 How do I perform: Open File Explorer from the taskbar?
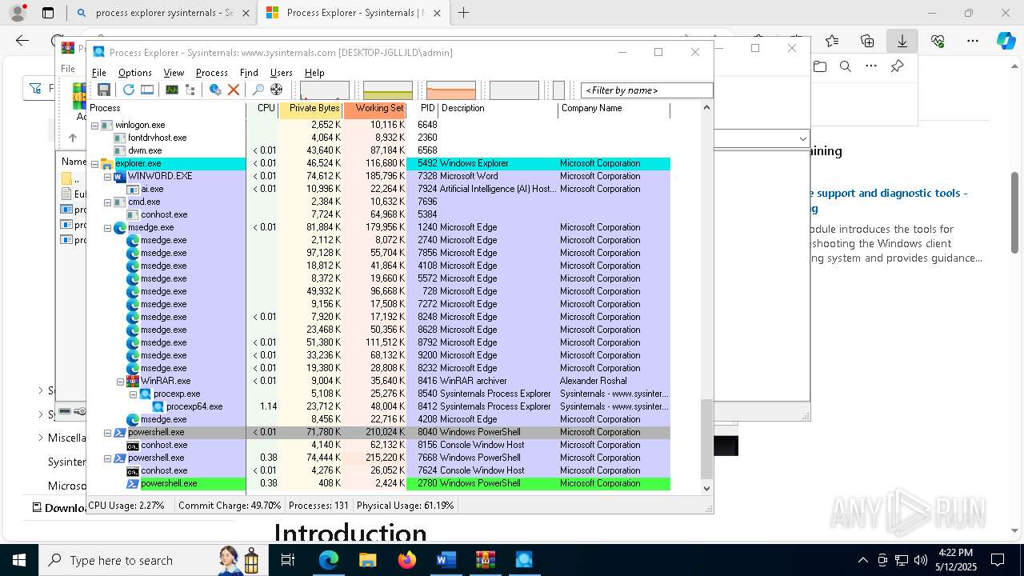[x=368, y=560]
